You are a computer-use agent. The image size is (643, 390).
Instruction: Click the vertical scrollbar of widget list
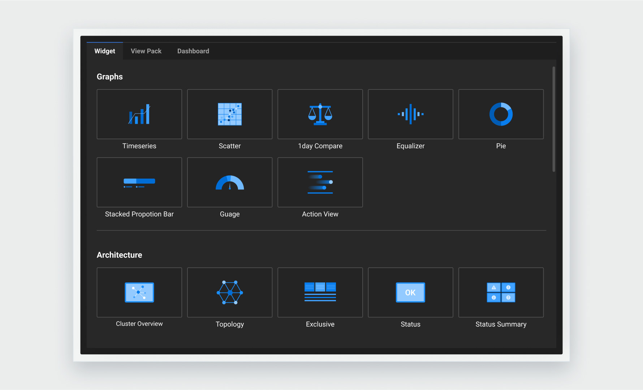pyautogui.click(x=553, y=119)
